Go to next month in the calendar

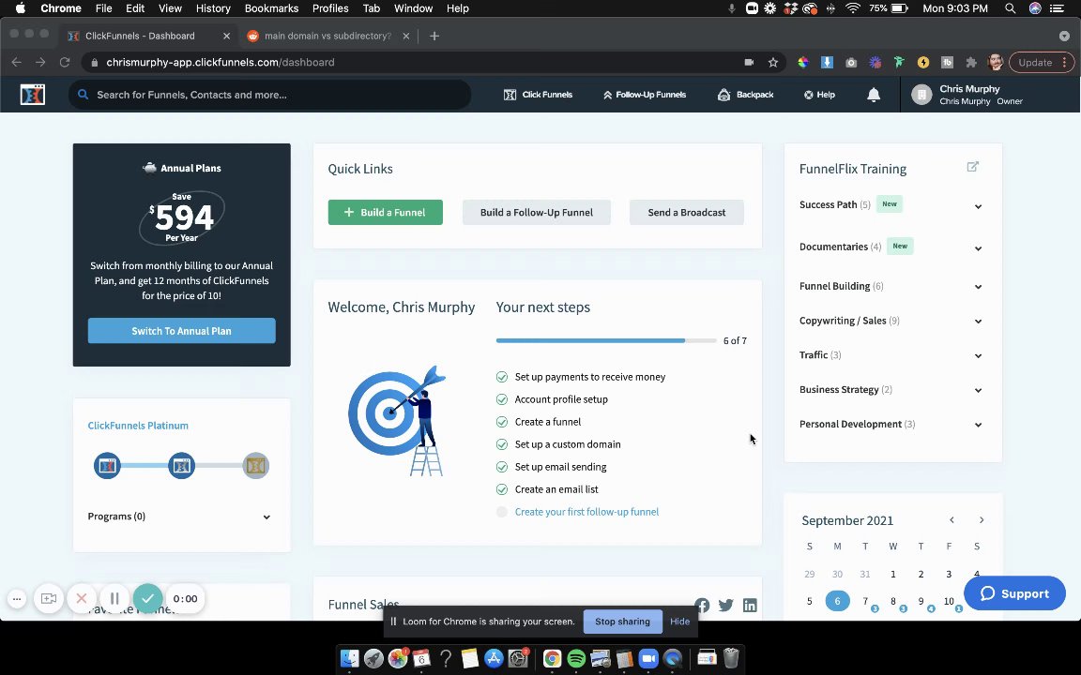pyautogui.click(x=982, y=520)
